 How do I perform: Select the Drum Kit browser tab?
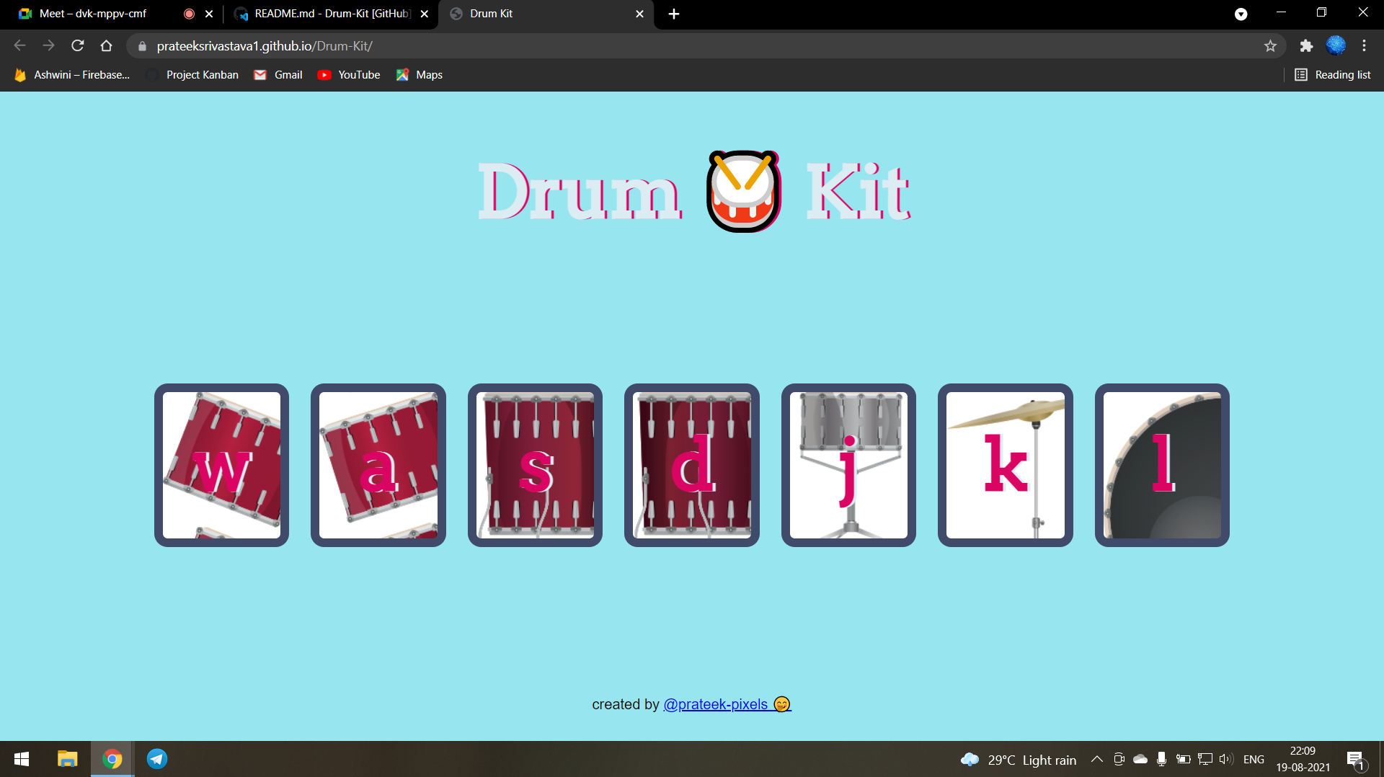546,14
